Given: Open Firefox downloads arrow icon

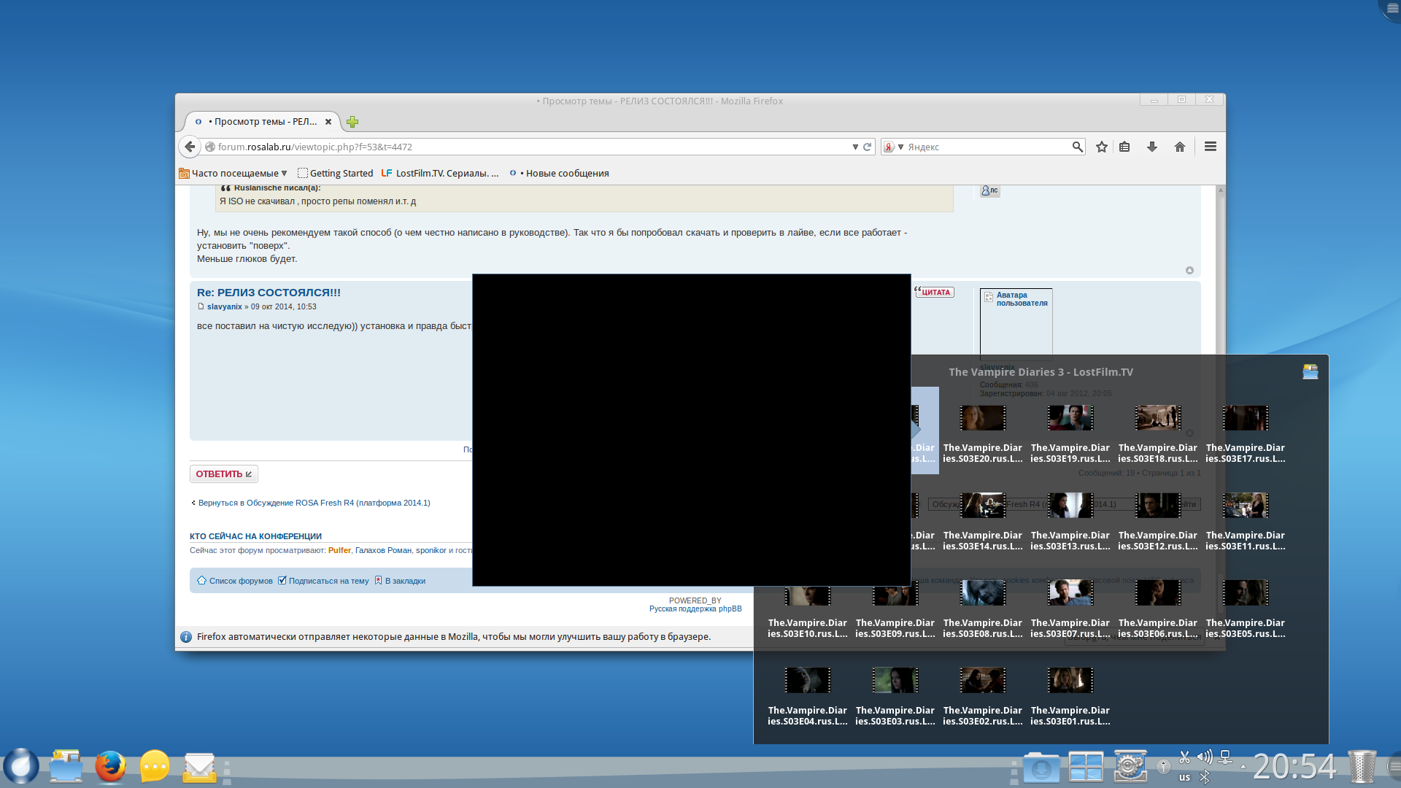Looking at the screenshot, I should point(1152,147).
